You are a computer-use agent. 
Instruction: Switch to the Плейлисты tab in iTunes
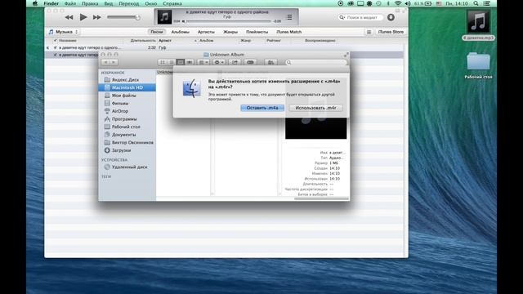pos(257,32)
